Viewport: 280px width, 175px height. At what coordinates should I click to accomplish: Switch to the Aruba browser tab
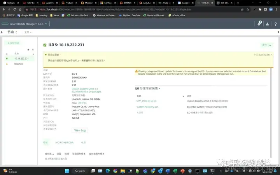coord(166,3)
